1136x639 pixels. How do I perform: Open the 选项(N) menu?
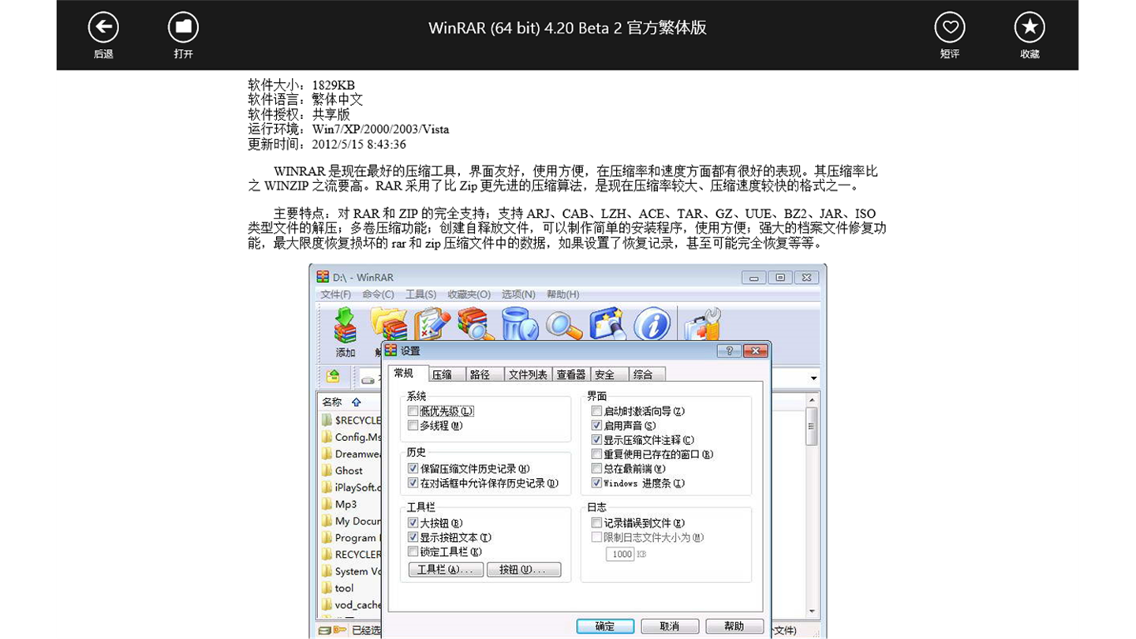518,294
